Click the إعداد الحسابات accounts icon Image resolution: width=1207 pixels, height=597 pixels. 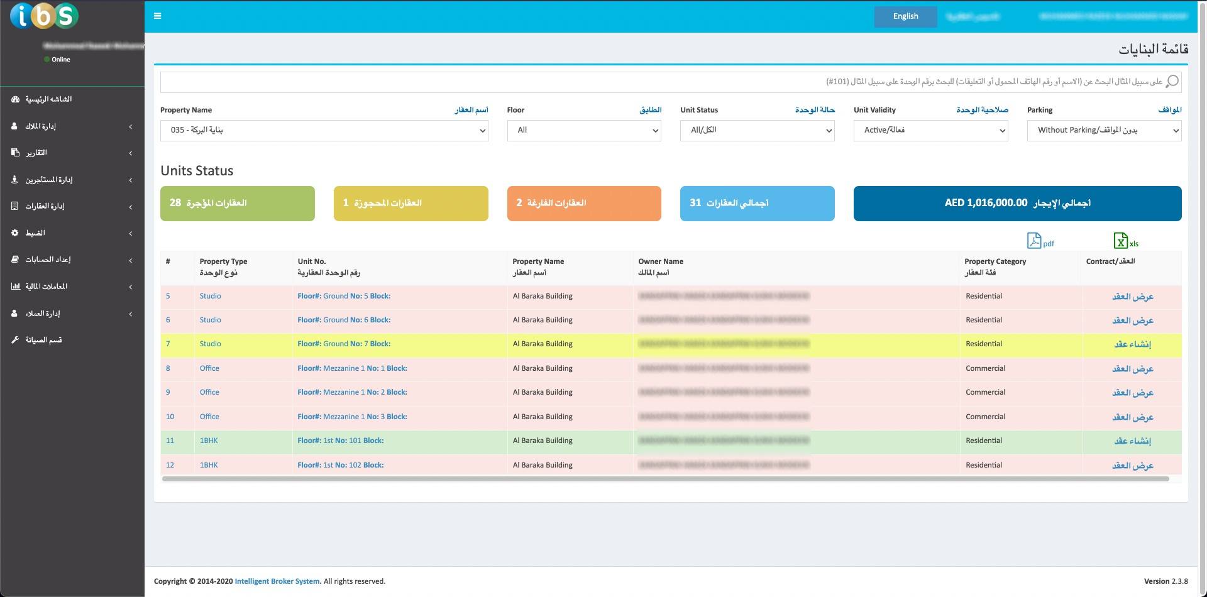15,260
